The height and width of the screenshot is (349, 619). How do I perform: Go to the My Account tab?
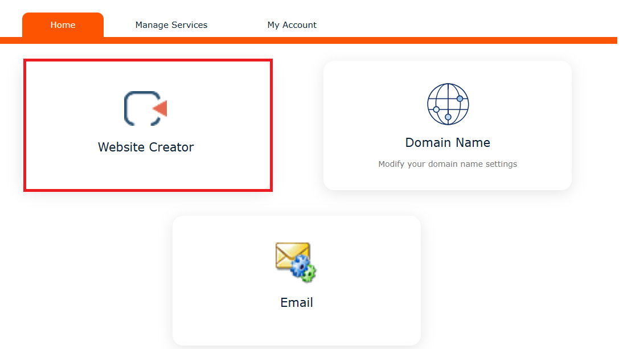coord(292,25)
